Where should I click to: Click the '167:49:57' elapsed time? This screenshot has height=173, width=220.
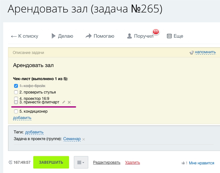point(22,162)
